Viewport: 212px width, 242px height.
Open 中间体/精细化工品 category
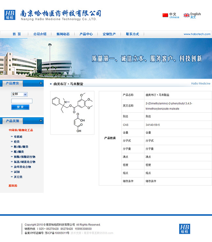pos(21,130)
